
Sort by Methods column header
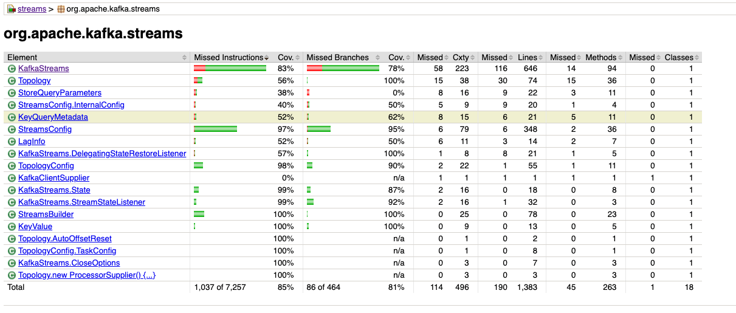600,57
